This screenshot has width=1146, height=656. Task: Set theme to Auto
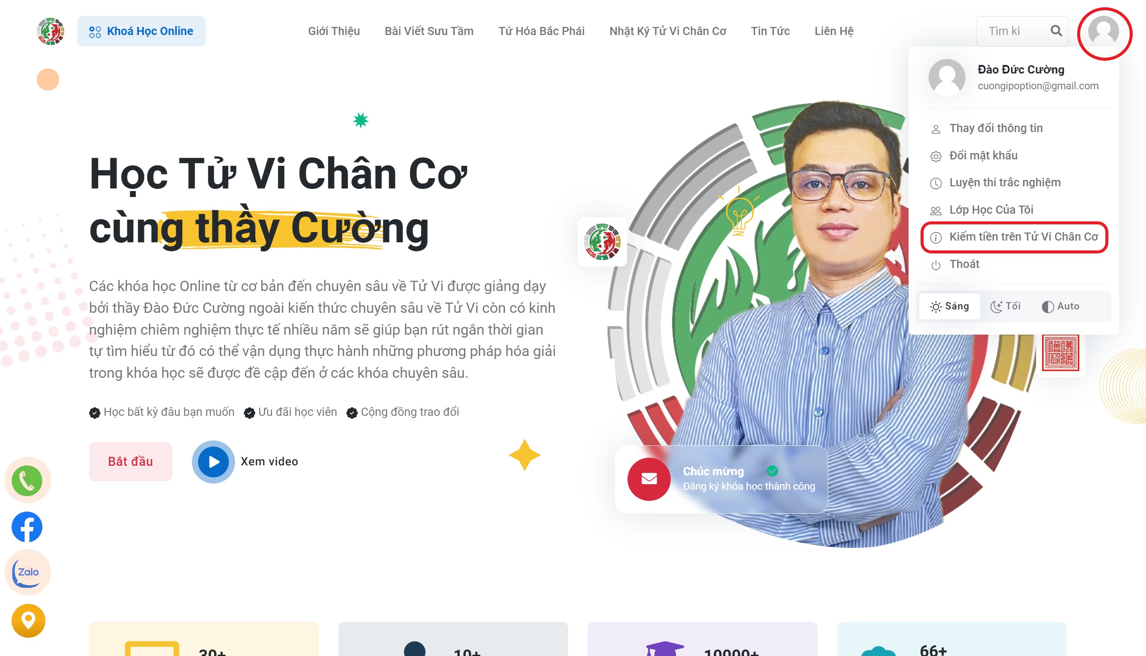click(1060, 306)
